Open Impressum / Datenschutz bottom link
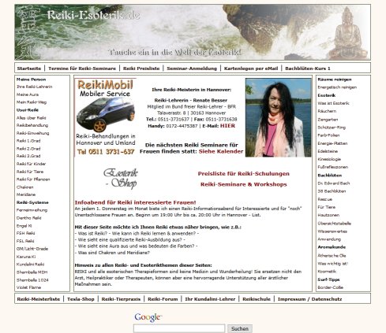This screenshot has width=386, height=333. tap(309, 299)
